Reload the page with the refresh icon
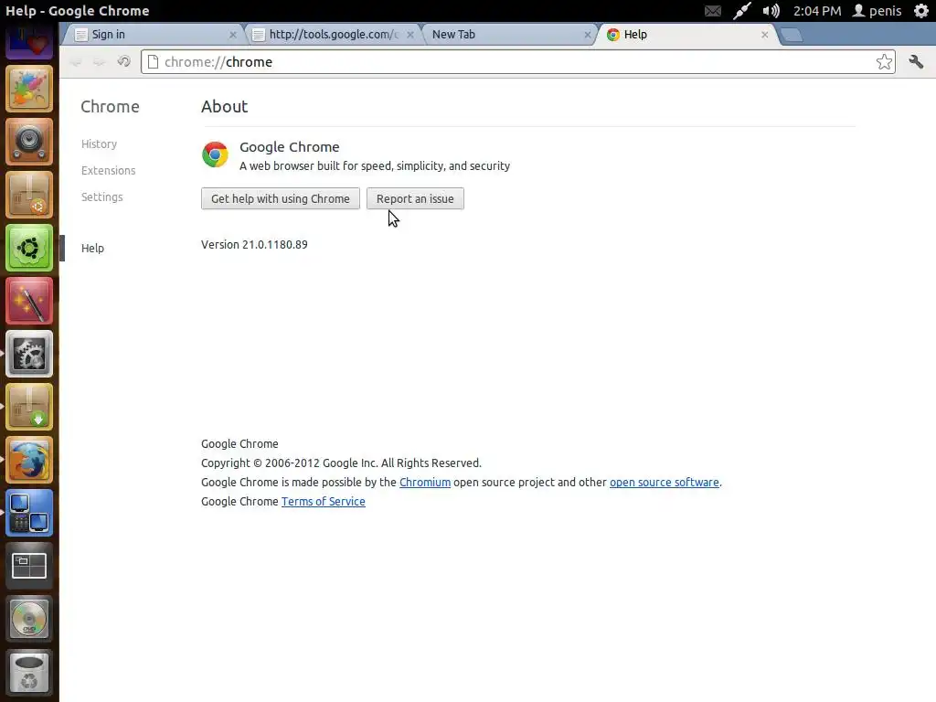Viewport: 936px width, 702px height. click(x=123, y=61)
